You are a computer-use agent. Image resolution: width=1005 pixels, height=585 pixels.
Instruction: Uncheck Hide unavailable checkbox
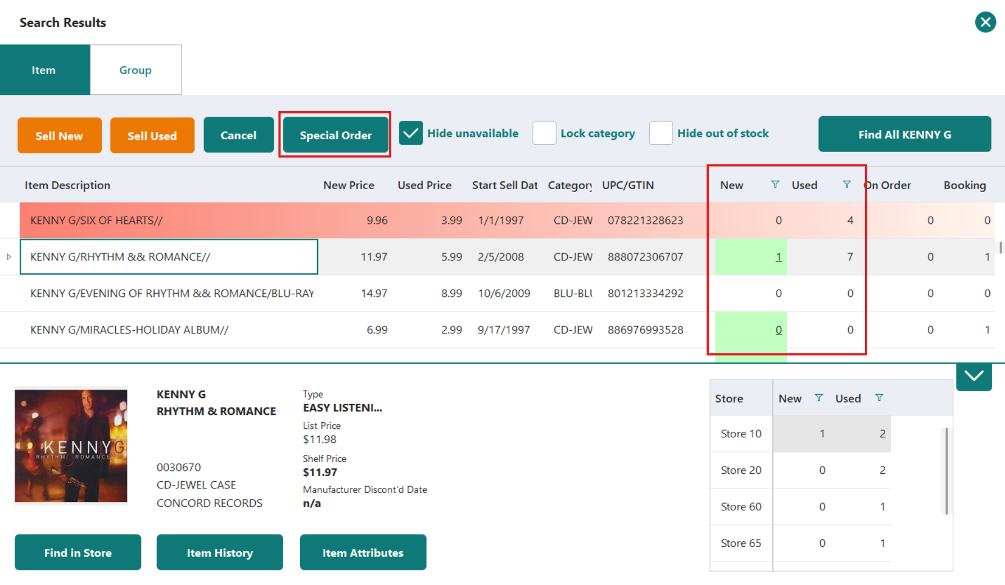click(411, 134)
